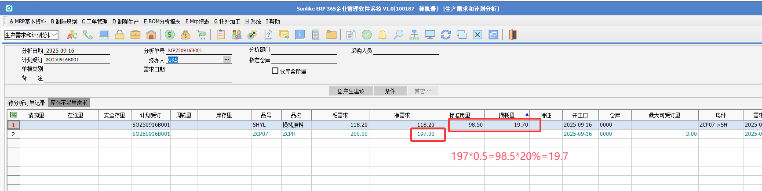Image resolution: width=762 pixels, height=191 pixels.
Task: Select row 2 header in the grid
Action: click(x=13, y=134)
